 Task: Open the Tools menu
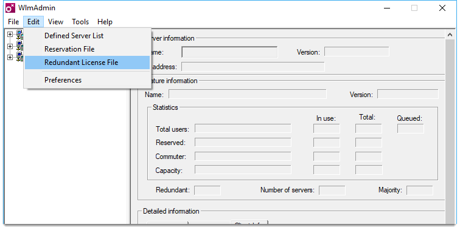(x=80, y=22)
